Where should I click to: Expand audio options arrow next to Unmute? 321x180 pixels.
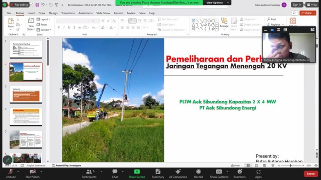coord(18,171)
